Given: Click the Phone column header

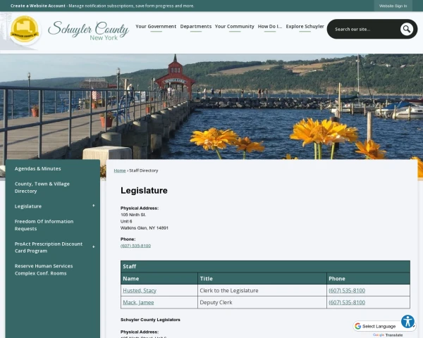Looking at the screenshot, I should tap(368, 278).
